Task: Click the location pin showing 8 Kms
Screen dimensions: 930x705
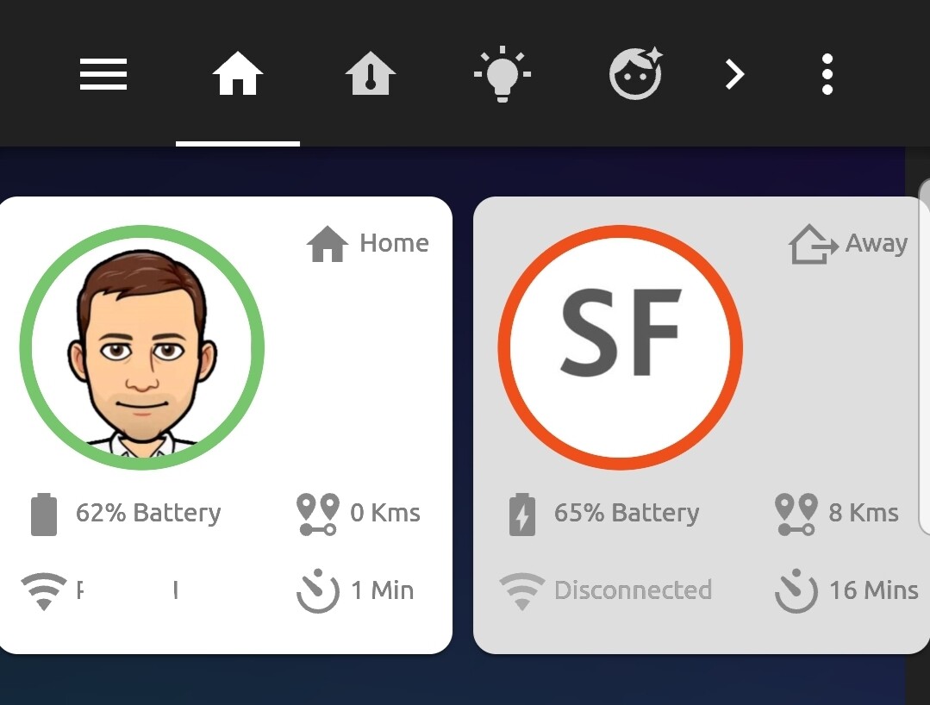Action: coord(795,512)
